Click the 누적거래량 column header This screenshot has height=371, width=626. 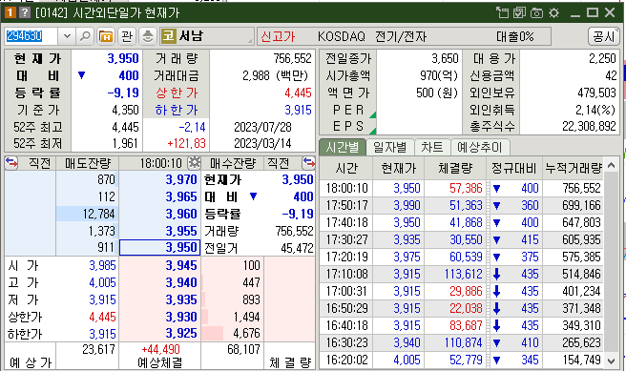coord(574,168)
